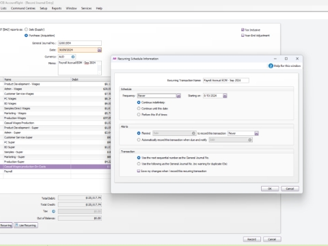Select the Samples Direct Wages row
The height and width of the screenshot is (246, 328).
(x=55, y=109)
